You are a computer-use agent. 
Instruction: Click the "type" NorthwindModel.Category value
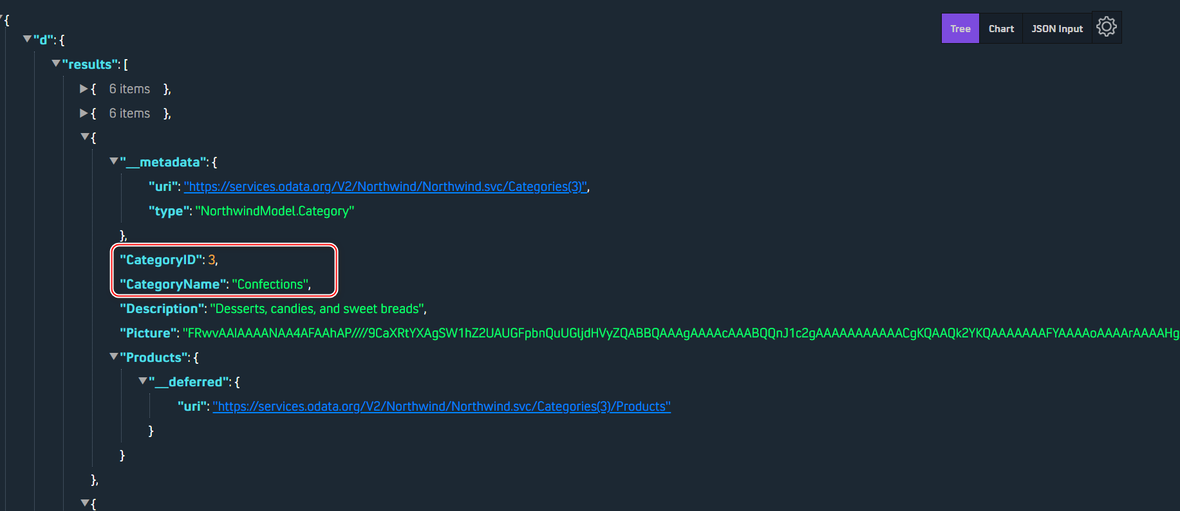(275, 211)
